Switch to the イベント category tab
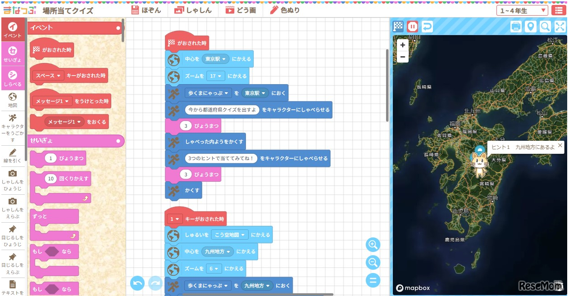Screen dimensions: 569x296 (13, 30)
